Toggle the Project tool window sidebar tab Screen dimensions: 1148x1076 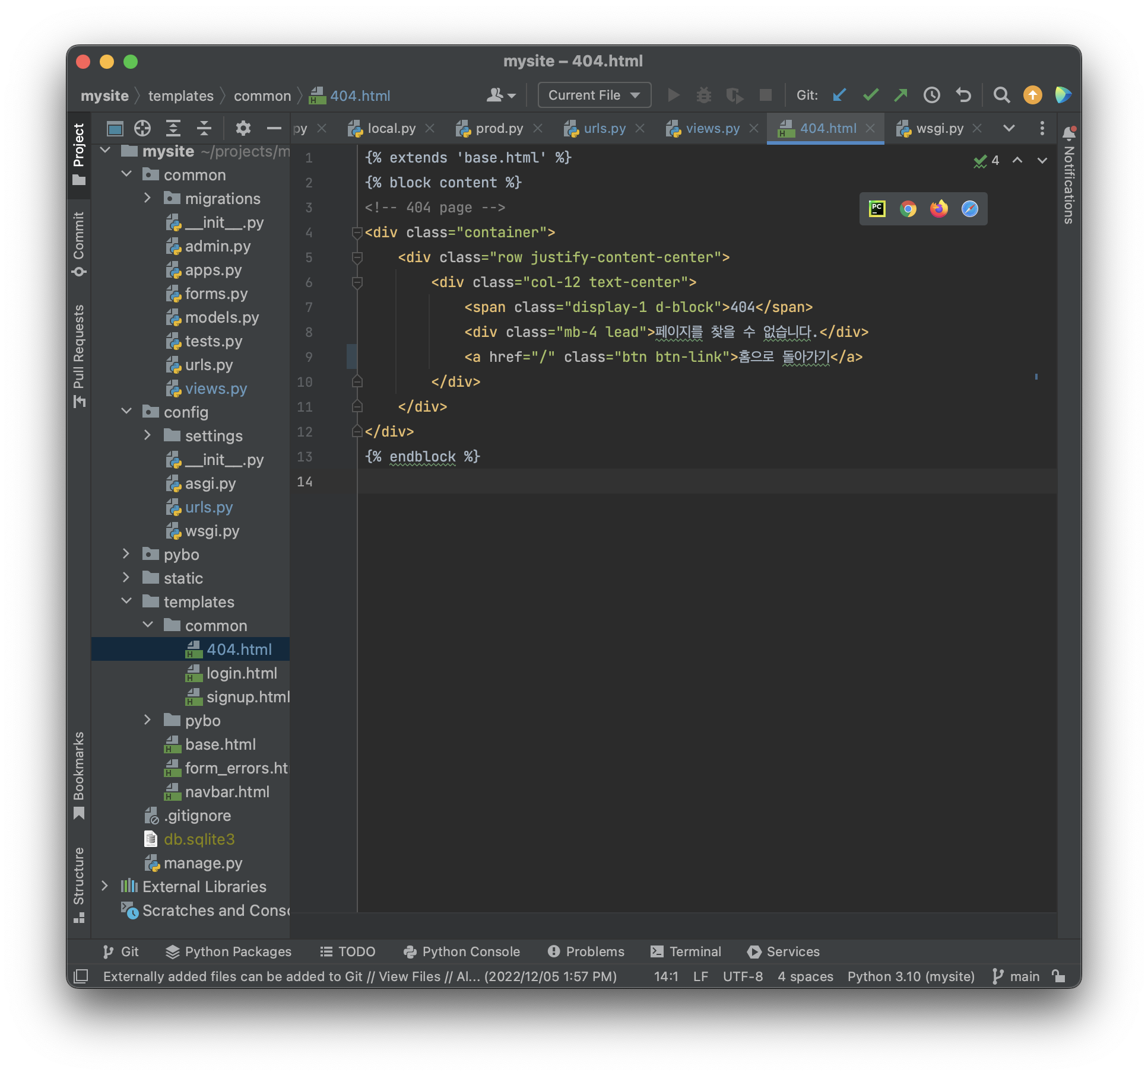click(x=79, y=153)
